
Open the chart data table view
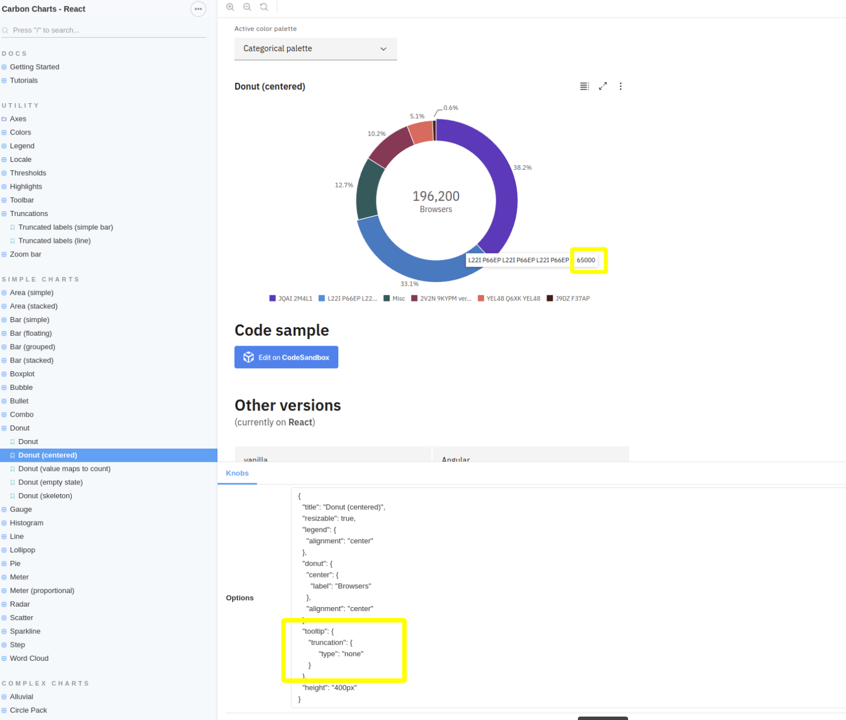click(584, 86)
